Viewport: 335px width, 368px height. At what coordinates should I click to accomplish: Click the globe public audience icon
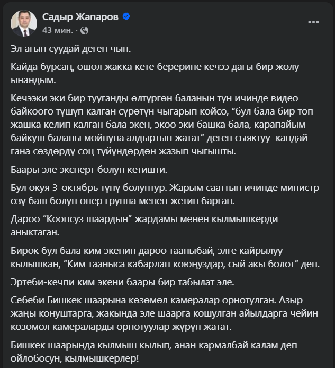pos(84,30)
